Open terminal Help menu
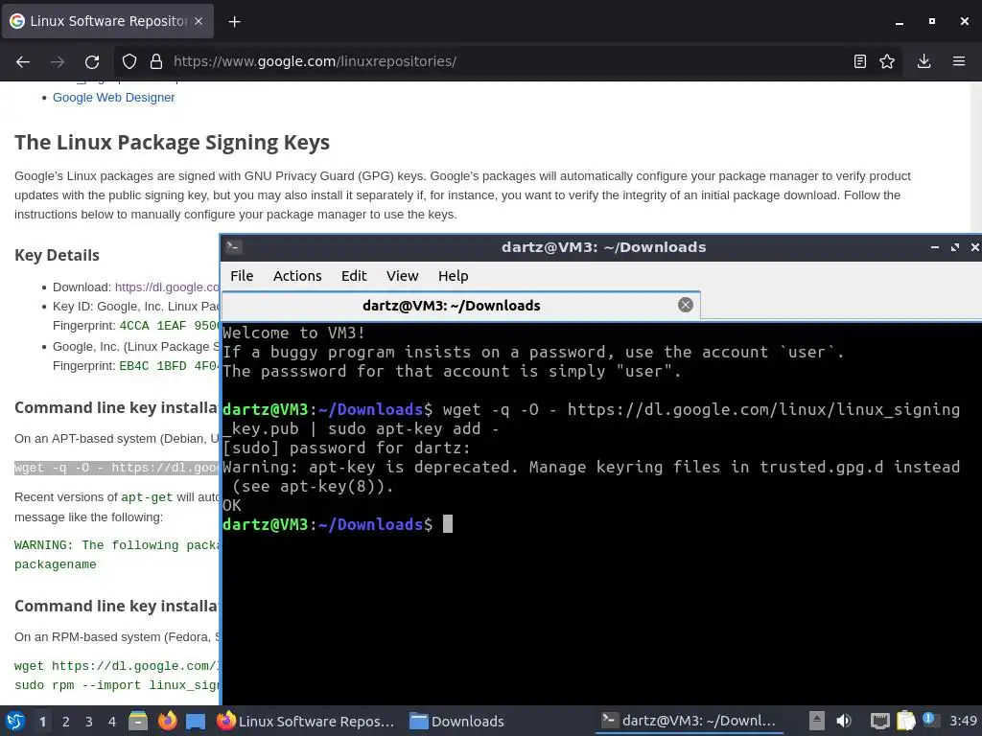The height and width of the screenshot is (736, 982). coord(453,276)
